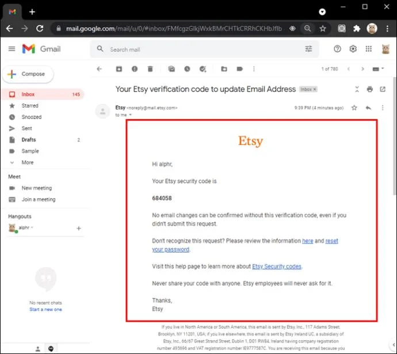The image size is (397, 354).
Task: Click the browser address bar URL
Action: pos(174,29)
